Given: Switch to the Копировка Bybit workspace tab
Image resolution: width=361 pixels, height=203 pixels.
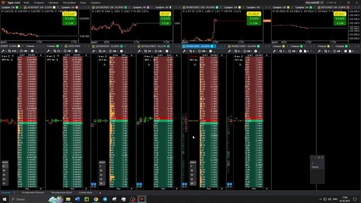Looking at the screenshot, I should point(61,192).
